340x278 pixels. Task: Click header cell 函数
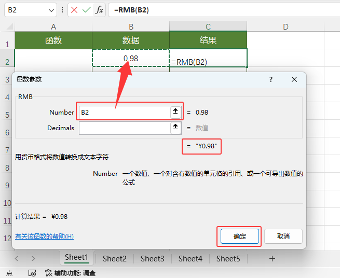point(53,40)
